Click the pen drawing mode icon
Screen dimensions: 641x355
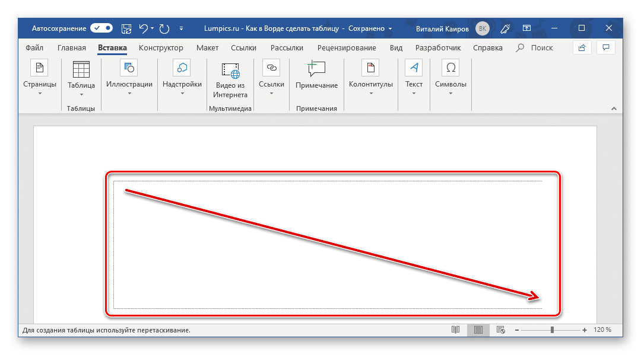coord(505,28)
